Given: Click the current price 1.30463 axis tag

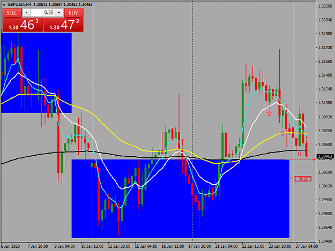Looking at the screenshot, I should 325,156.
